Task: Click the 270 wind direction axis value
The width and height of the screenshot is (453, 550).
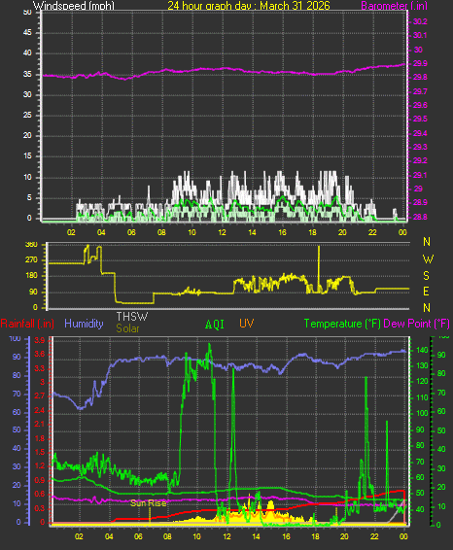Action: (31, 259)
